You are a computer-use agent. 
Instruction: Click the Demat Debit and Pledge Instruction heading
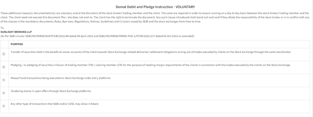[x=155, y=7]
